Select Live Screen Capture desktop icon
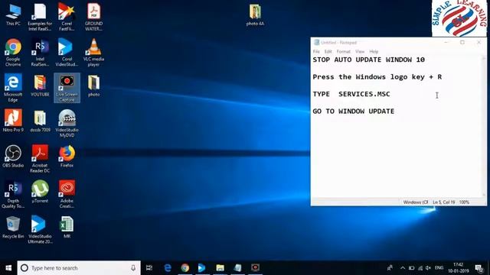 pos(67,88)
